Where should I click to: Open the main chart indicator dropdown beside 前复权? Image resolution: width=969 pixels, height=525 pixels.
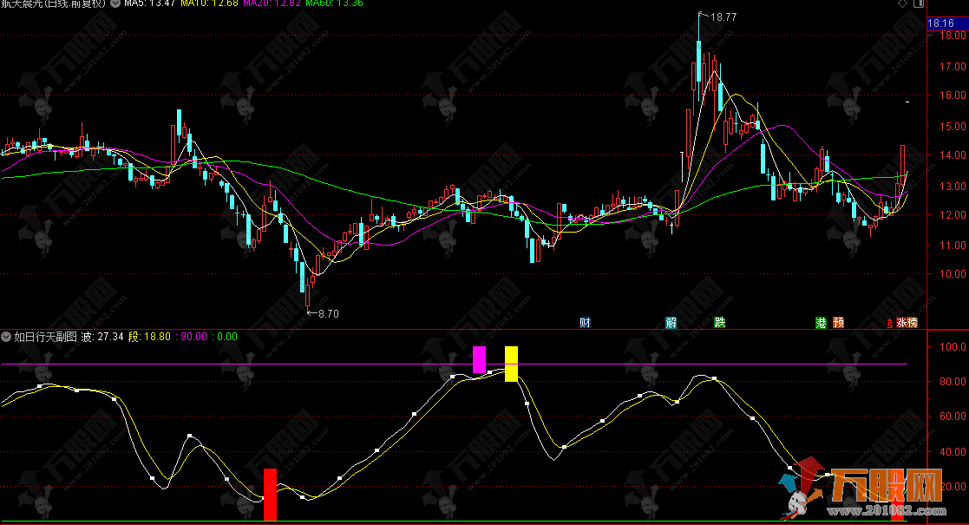tap(115, 3)
